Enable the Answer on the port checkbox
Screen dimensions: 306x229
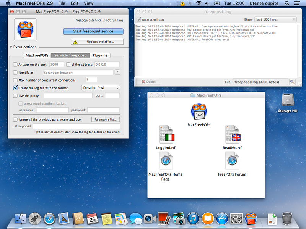[15, 64]
